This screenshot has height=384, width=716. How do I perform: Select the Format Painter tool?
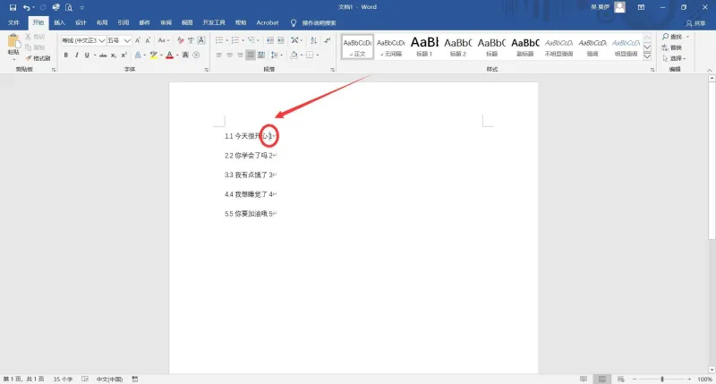point(38,58)
